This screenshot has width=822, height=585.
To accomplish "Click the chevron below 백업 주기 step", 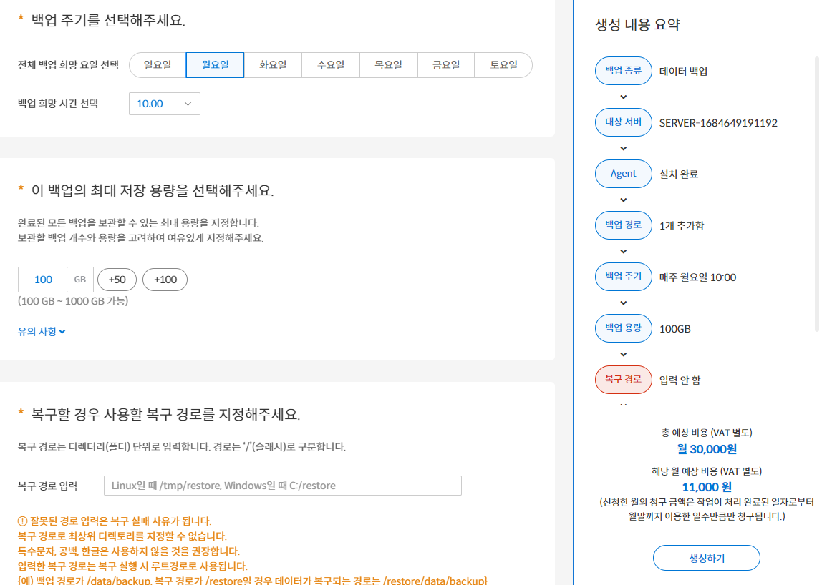I will [x=624, y=303].
